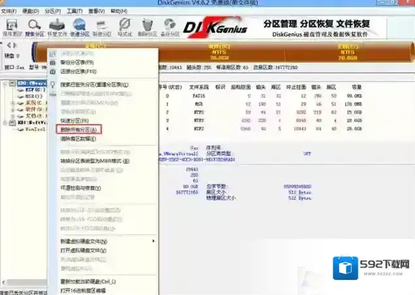Screen dimensions: 415x295
Task: Select the FAT16 row in partition table
Action: coord(196,96)
